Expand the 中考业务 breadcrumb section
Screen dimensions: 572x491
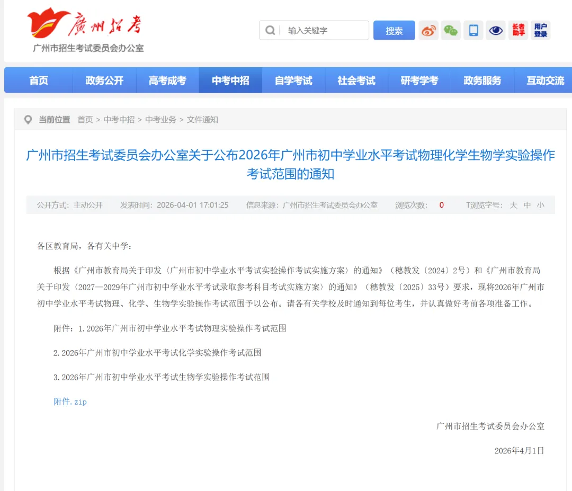(x=160, y=119)
